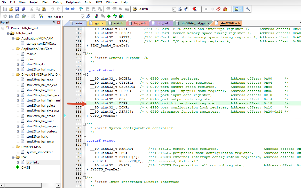This screenshot has height=188, width=301.
Task: Open the find text dropdown next to GPIOB
Action: [174, 9]
